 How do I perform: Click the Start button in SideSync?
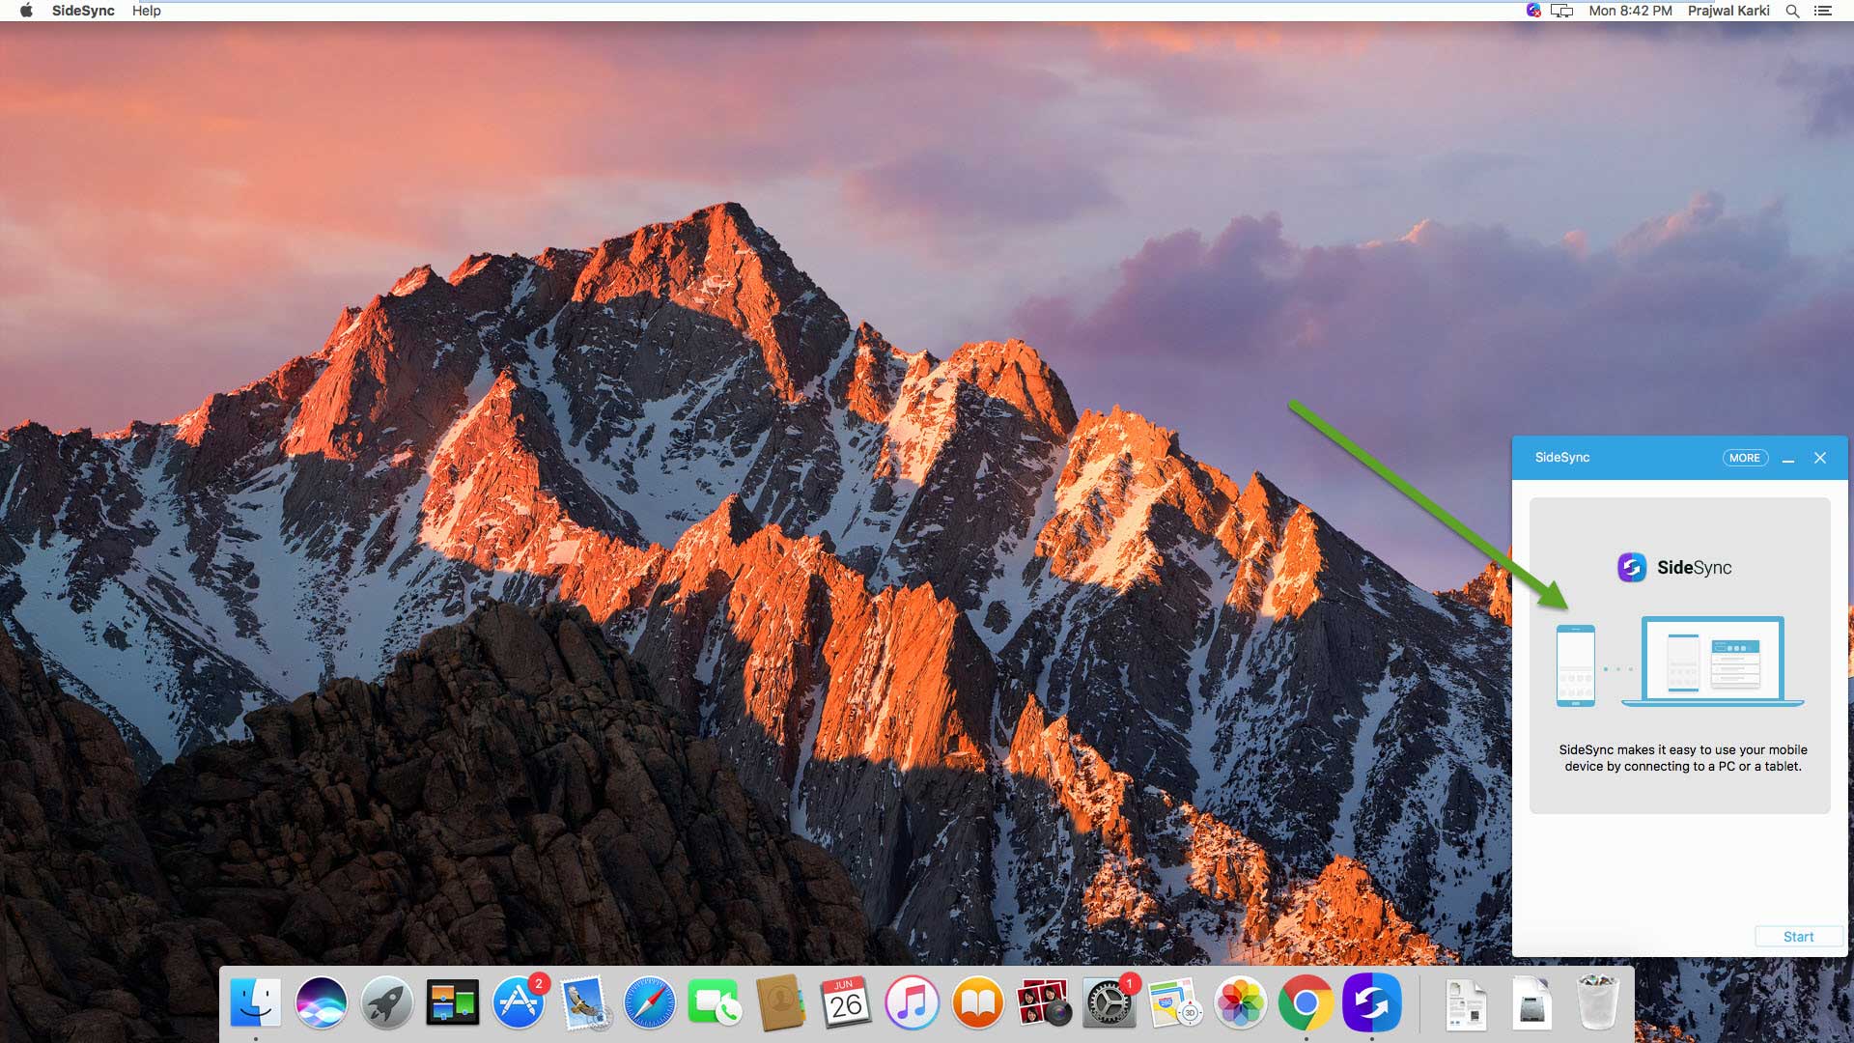pyautogui.click(x=1798, y=937)
